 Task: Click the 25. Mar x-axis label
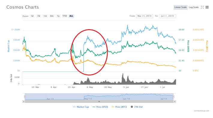click(x=35, y=87)
